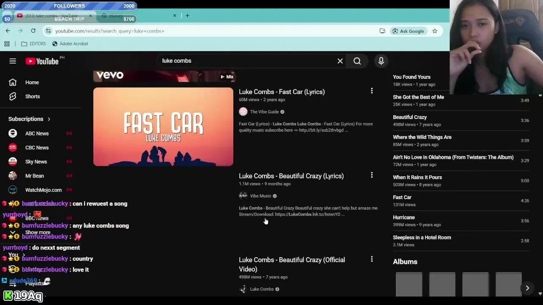Open Beautiful Crazy (Lyrics) video title
This screenshot has height=305, width=543.
pos(291,176)
